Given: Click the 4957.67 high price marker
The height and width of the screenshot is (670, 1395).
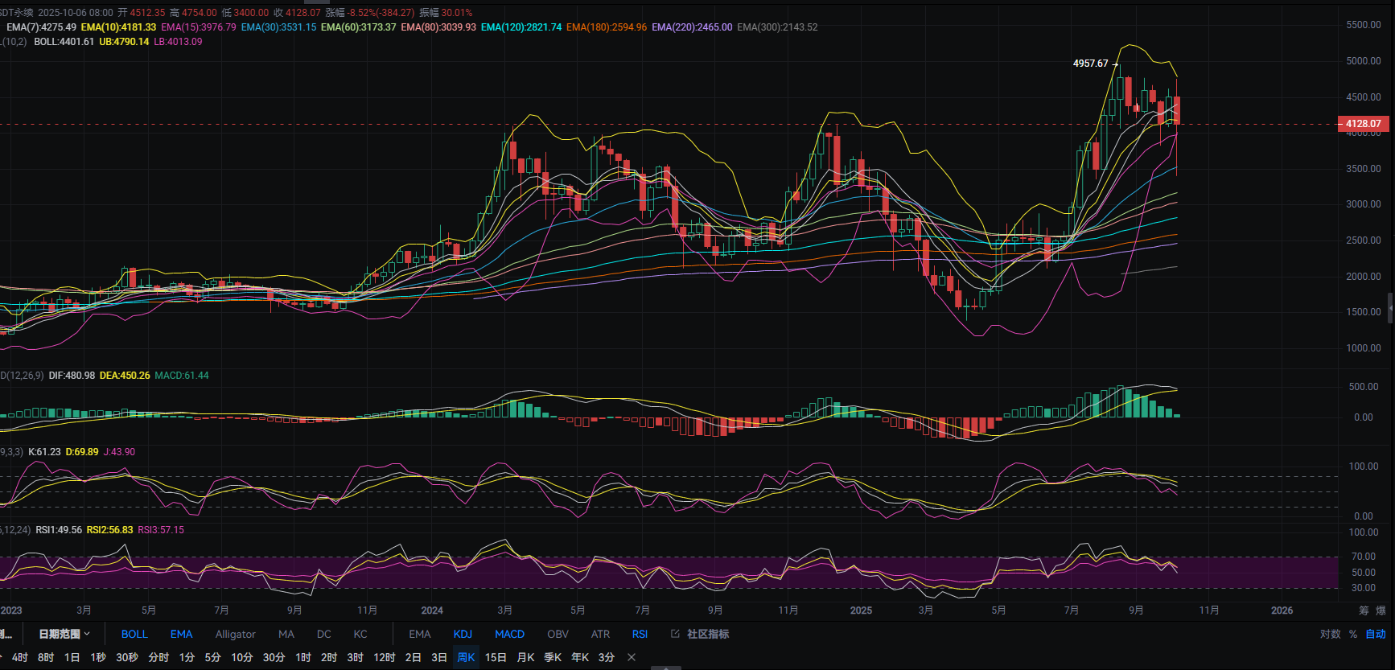Looking at the screenshot, I should coord(1090,64).
